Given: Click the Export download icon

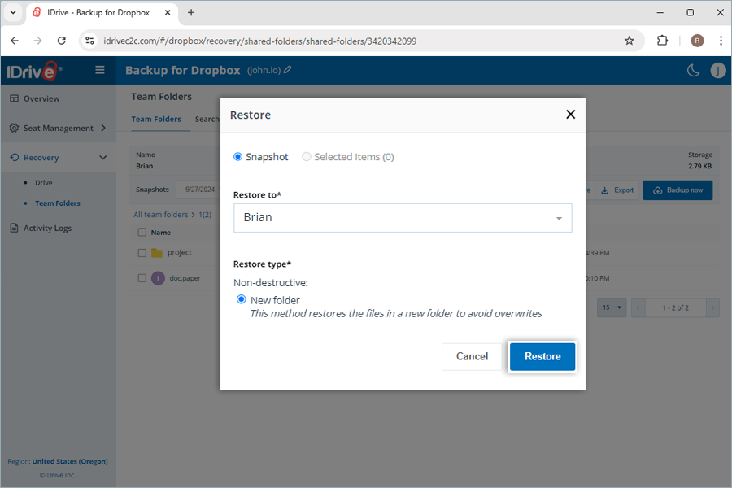Looking at the screenshot, I should coord(604,190).
